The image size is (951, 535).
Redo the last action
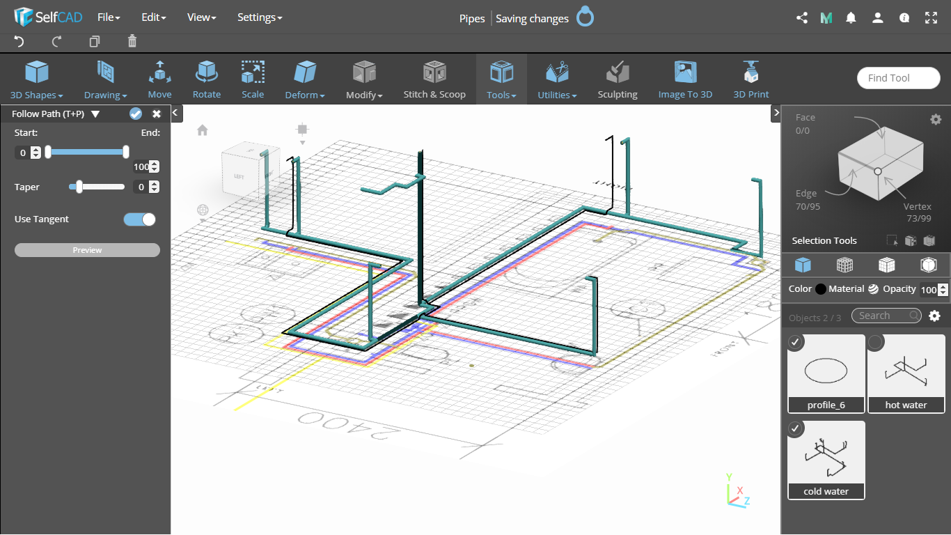57,42
